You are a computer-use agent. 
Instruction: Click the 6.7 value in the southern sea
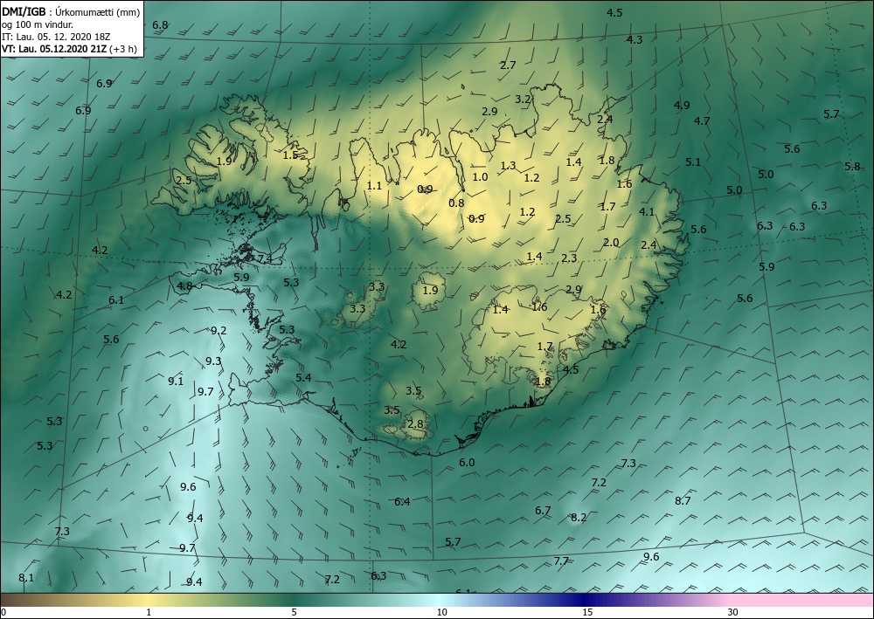coord(543,511)
